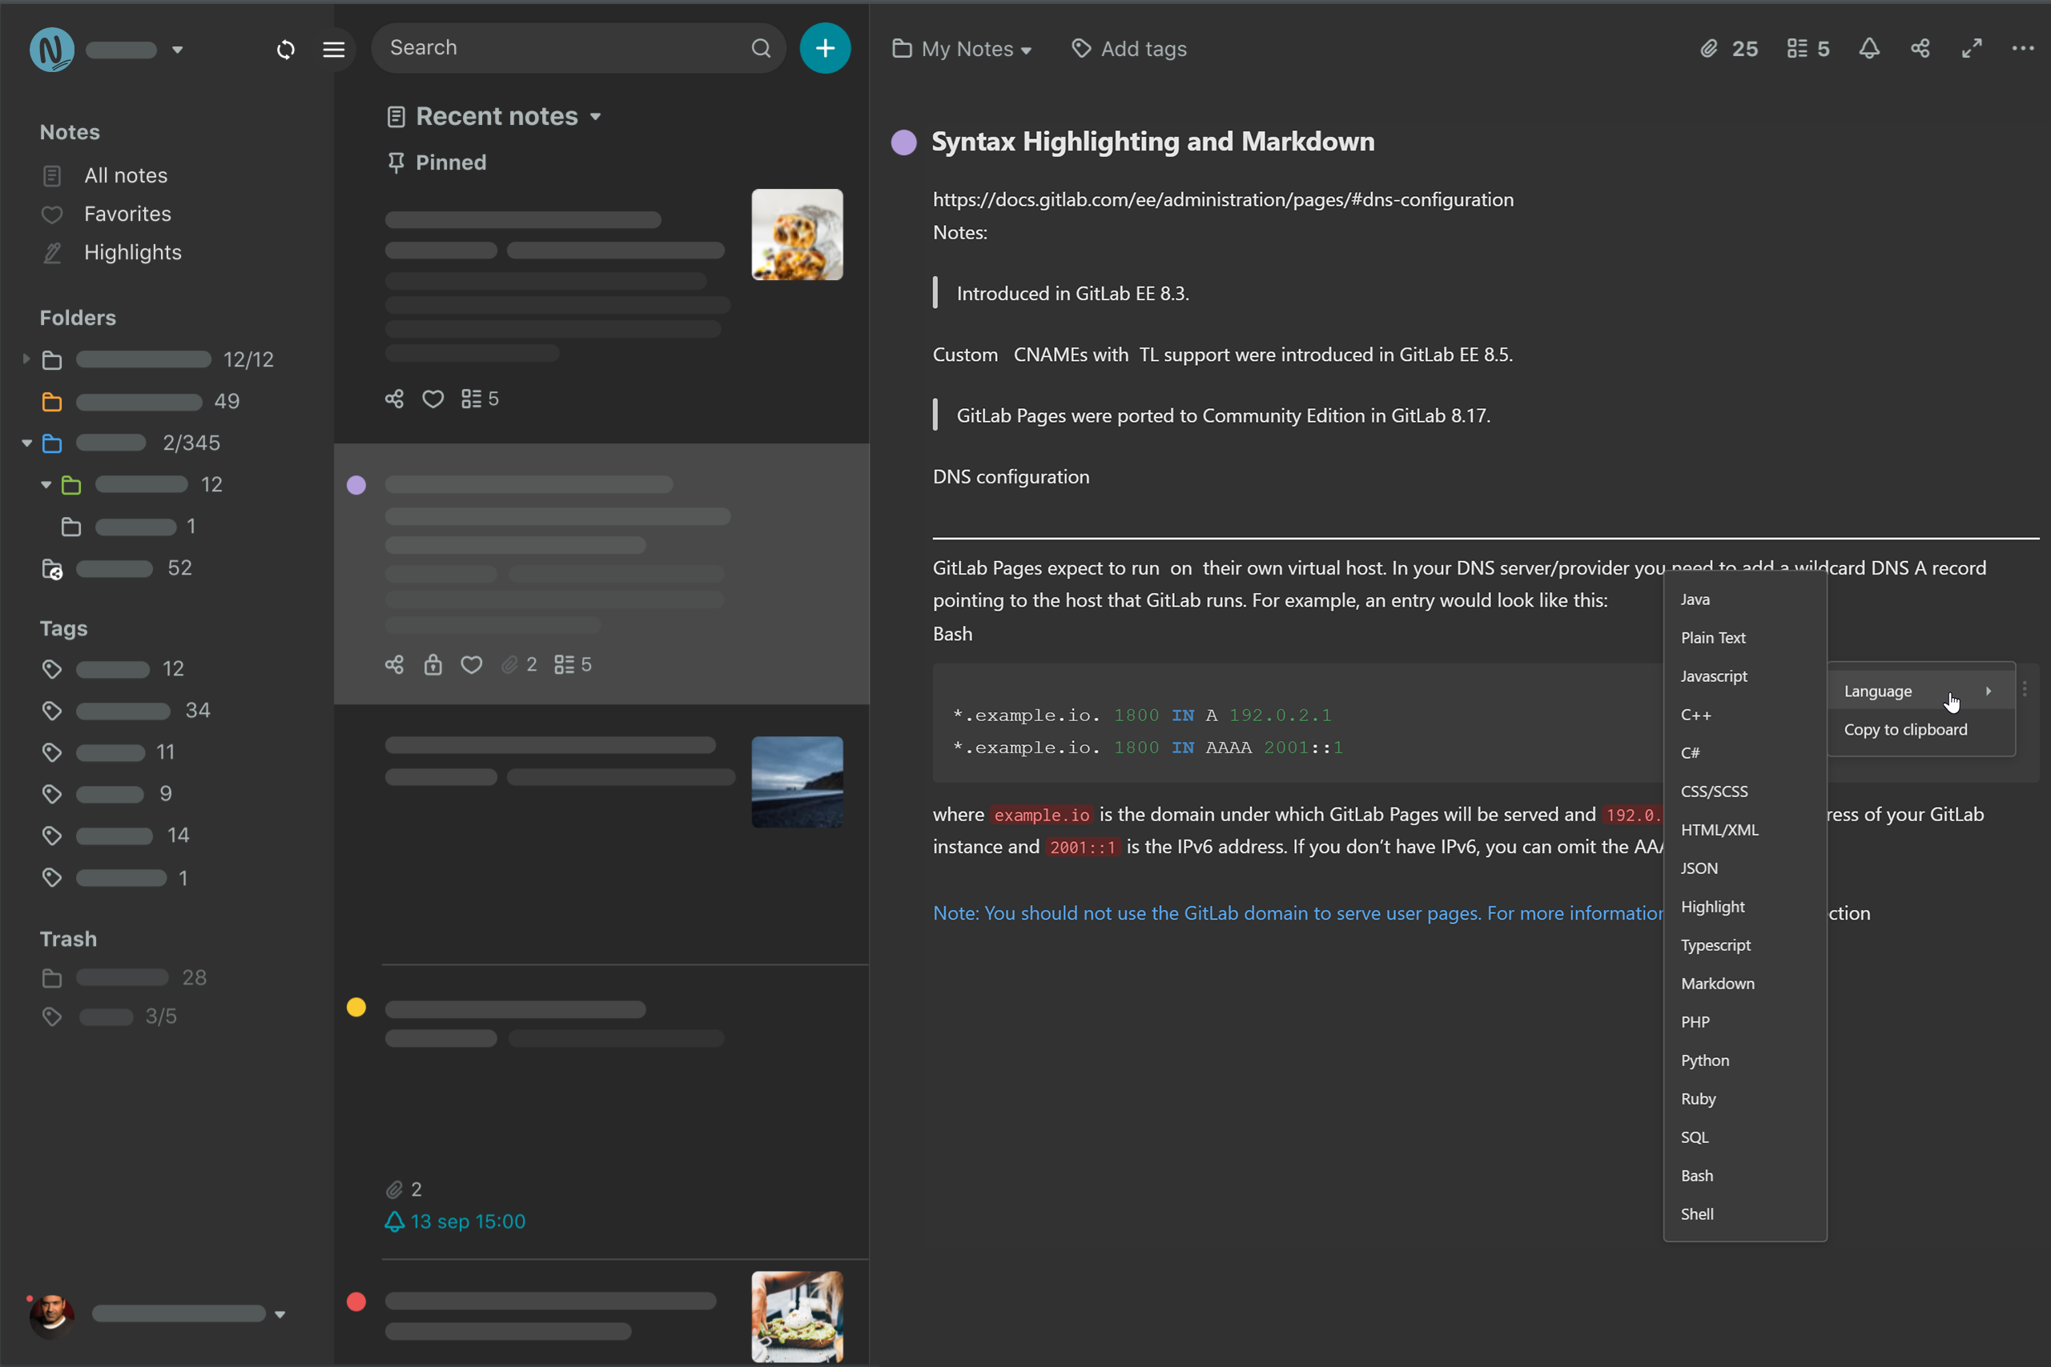Click the publish/share icon in the top bar

click(1920, 49)
